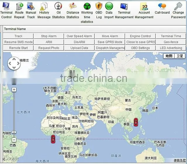Click the red car marker near West Africa
The width and height of the screenshot is (187, 164).
coord(53,139)
